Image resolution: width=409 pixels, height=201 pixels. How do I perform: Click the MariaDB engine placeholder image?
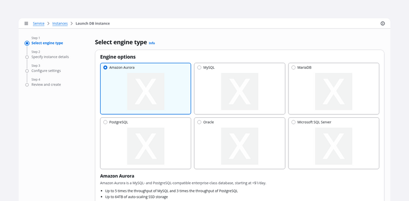coord(334,91)
